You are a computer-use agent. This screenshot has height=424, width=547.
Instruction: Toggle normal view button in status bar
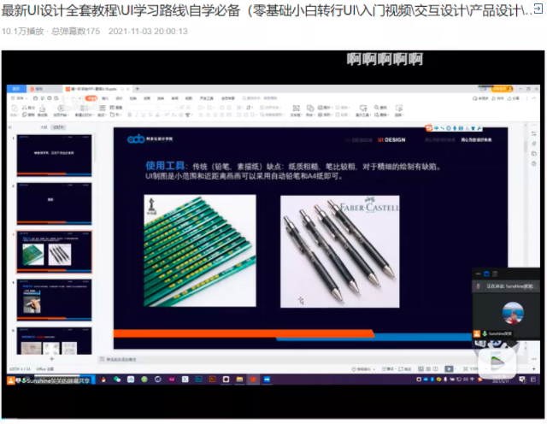click(421, 368)
